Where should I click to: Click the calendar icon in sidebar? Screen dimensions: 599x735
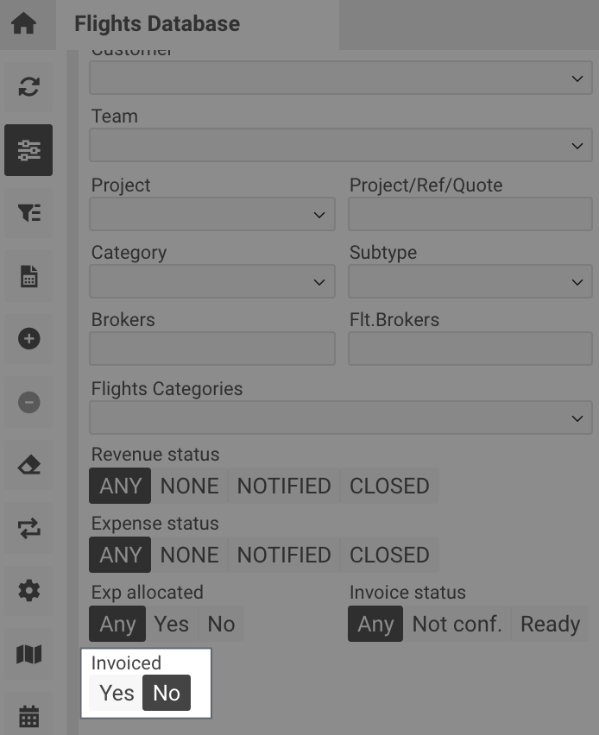28,716
